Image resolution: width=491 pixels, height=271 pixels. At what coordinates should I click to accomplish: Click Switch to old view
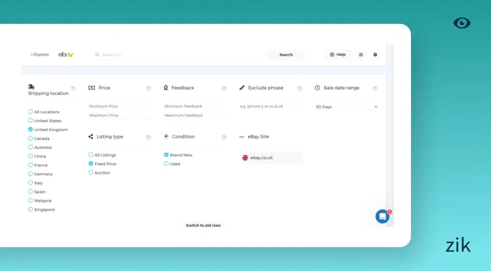coord(203,226)
